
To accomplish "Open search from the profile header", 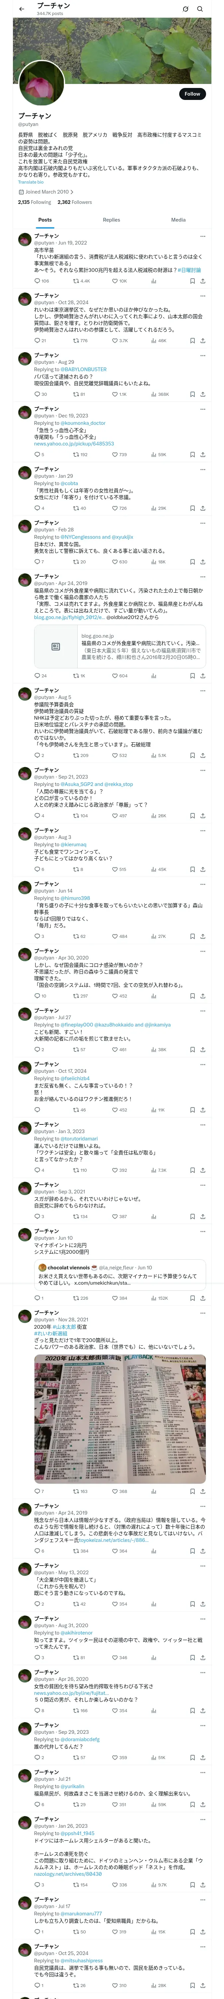I will coord(200,9).
